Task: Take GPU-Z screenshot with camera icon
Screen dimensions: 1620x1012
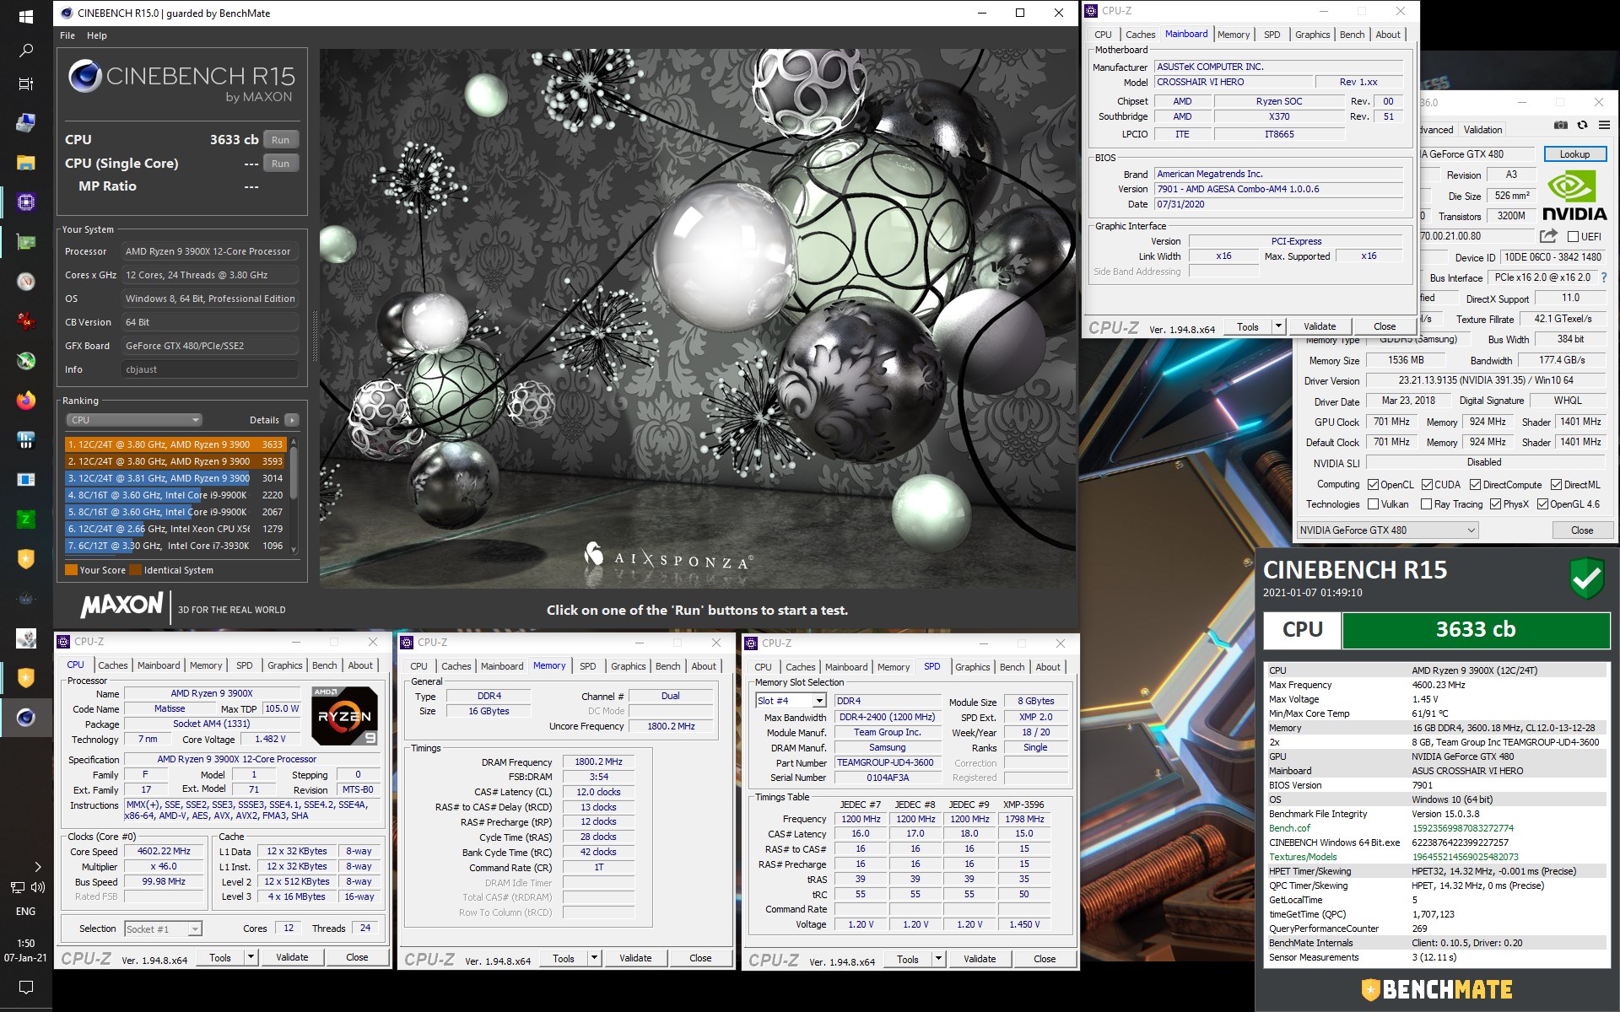Action: (x=1560, y=125)
